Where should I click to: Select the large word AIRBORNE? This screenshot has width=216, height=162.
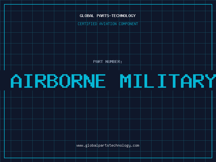coord(58,81)
